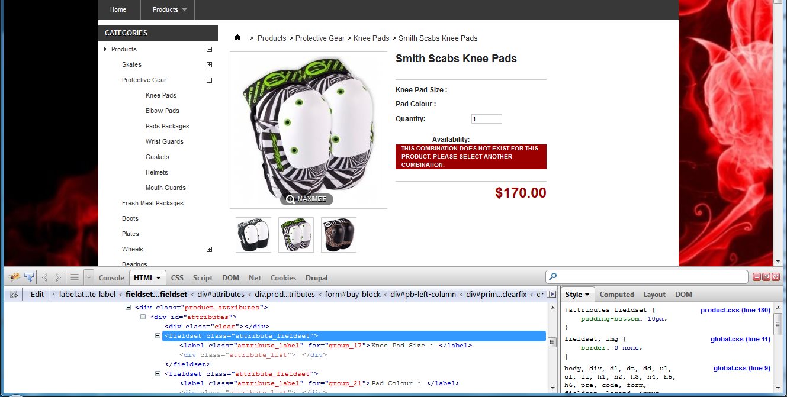Collapse the div id attributes node
Viewport: 787px width, 397px height.
click(143, 317)
